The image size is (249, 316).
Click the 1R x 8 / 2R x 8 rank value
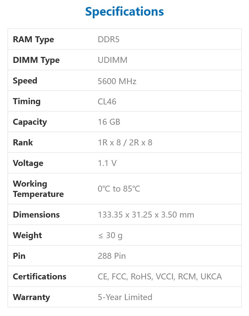click(x=125, y=142)
